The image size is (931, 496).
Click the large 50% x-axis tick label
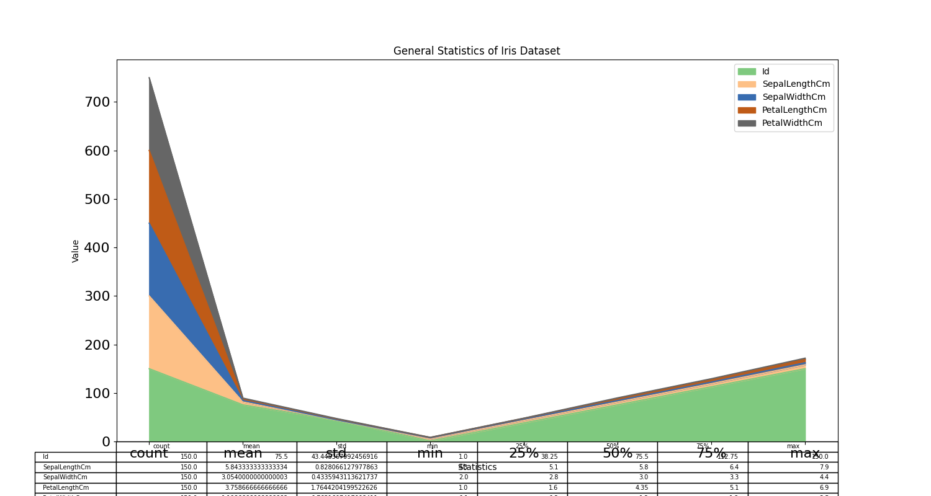[x=618, y=454]
